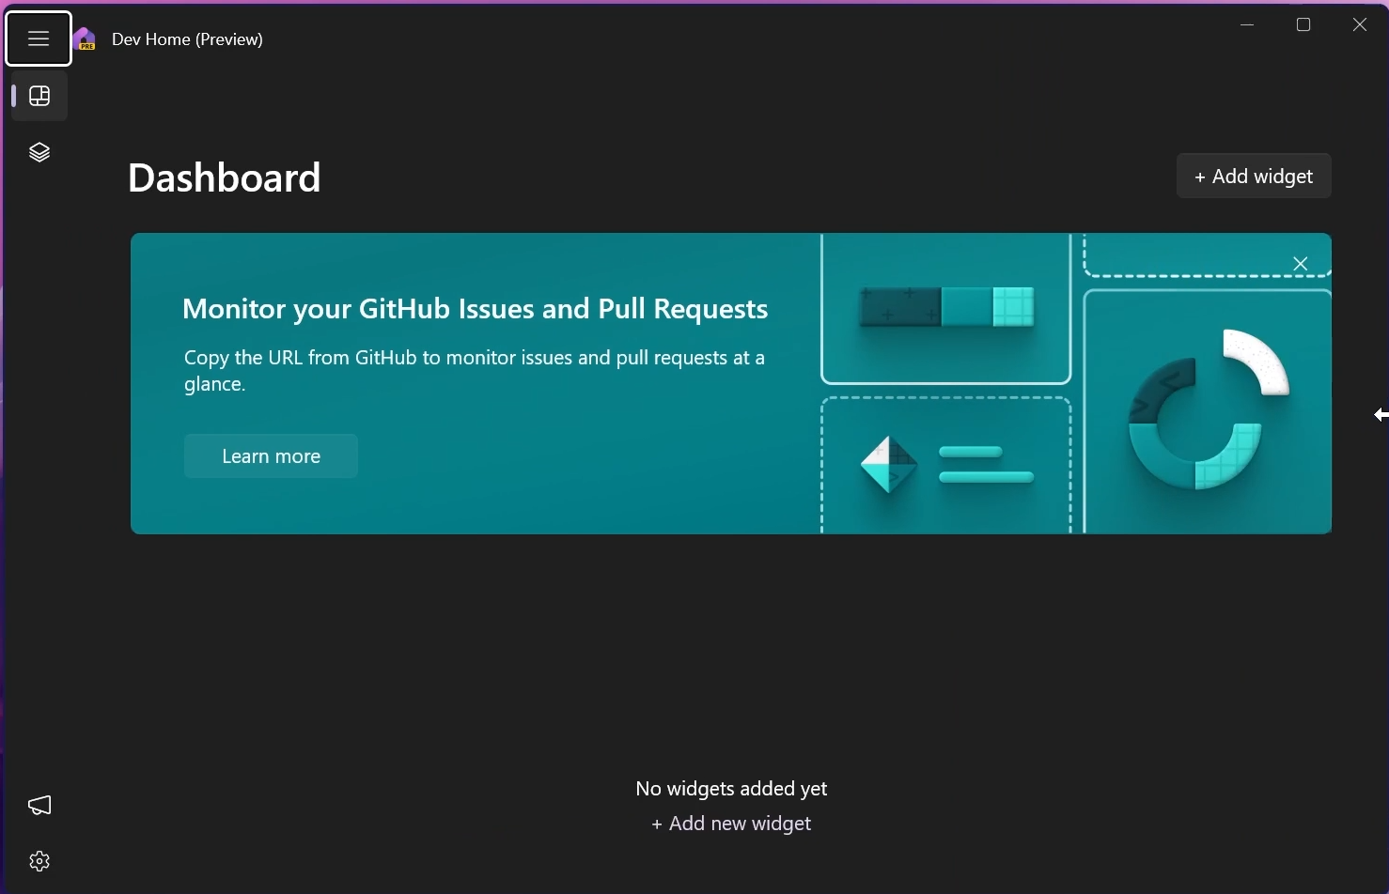Image resolution: width=1389 pixels, height=894 pixels.
Task: Open Machine configuration from the stacked layers icon
Action: [39, 152]
